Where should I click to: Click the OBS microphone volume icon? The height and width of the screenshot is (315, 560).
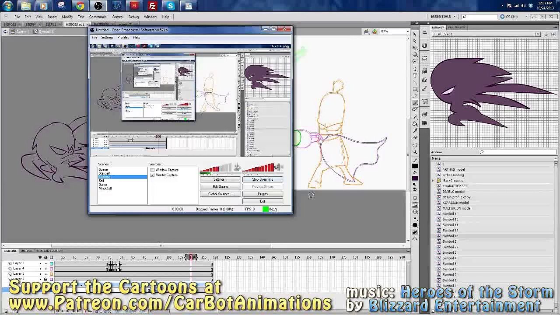(237, 167)
